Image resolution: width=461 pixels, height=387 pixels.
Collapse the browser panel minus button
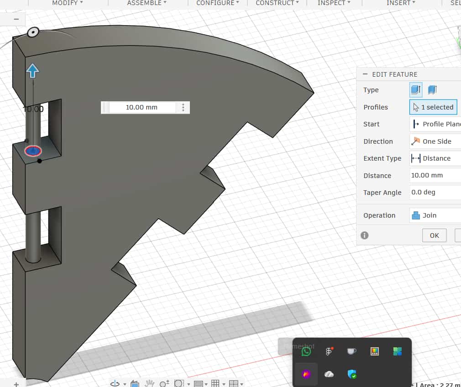pyautogui.click(x=16, y=20)
